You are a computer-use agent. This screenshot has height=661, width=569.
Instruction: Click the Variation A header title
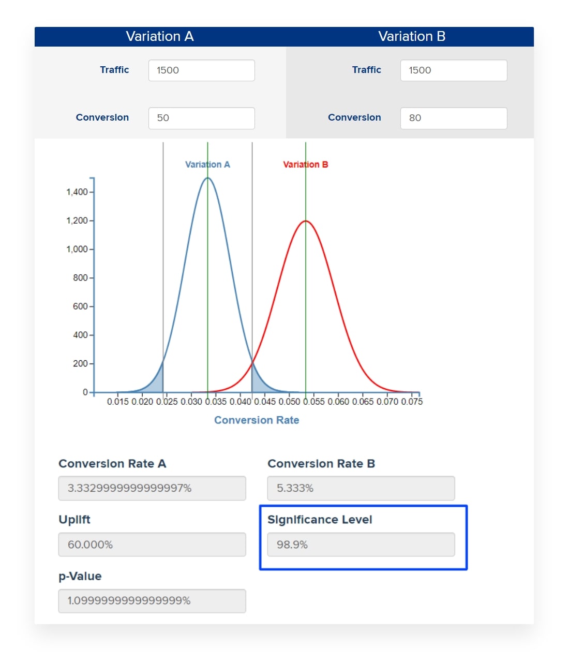[160, 37]
